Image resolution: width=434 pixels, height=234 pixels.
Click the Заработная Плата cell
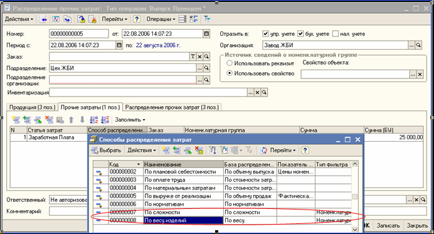56,137
